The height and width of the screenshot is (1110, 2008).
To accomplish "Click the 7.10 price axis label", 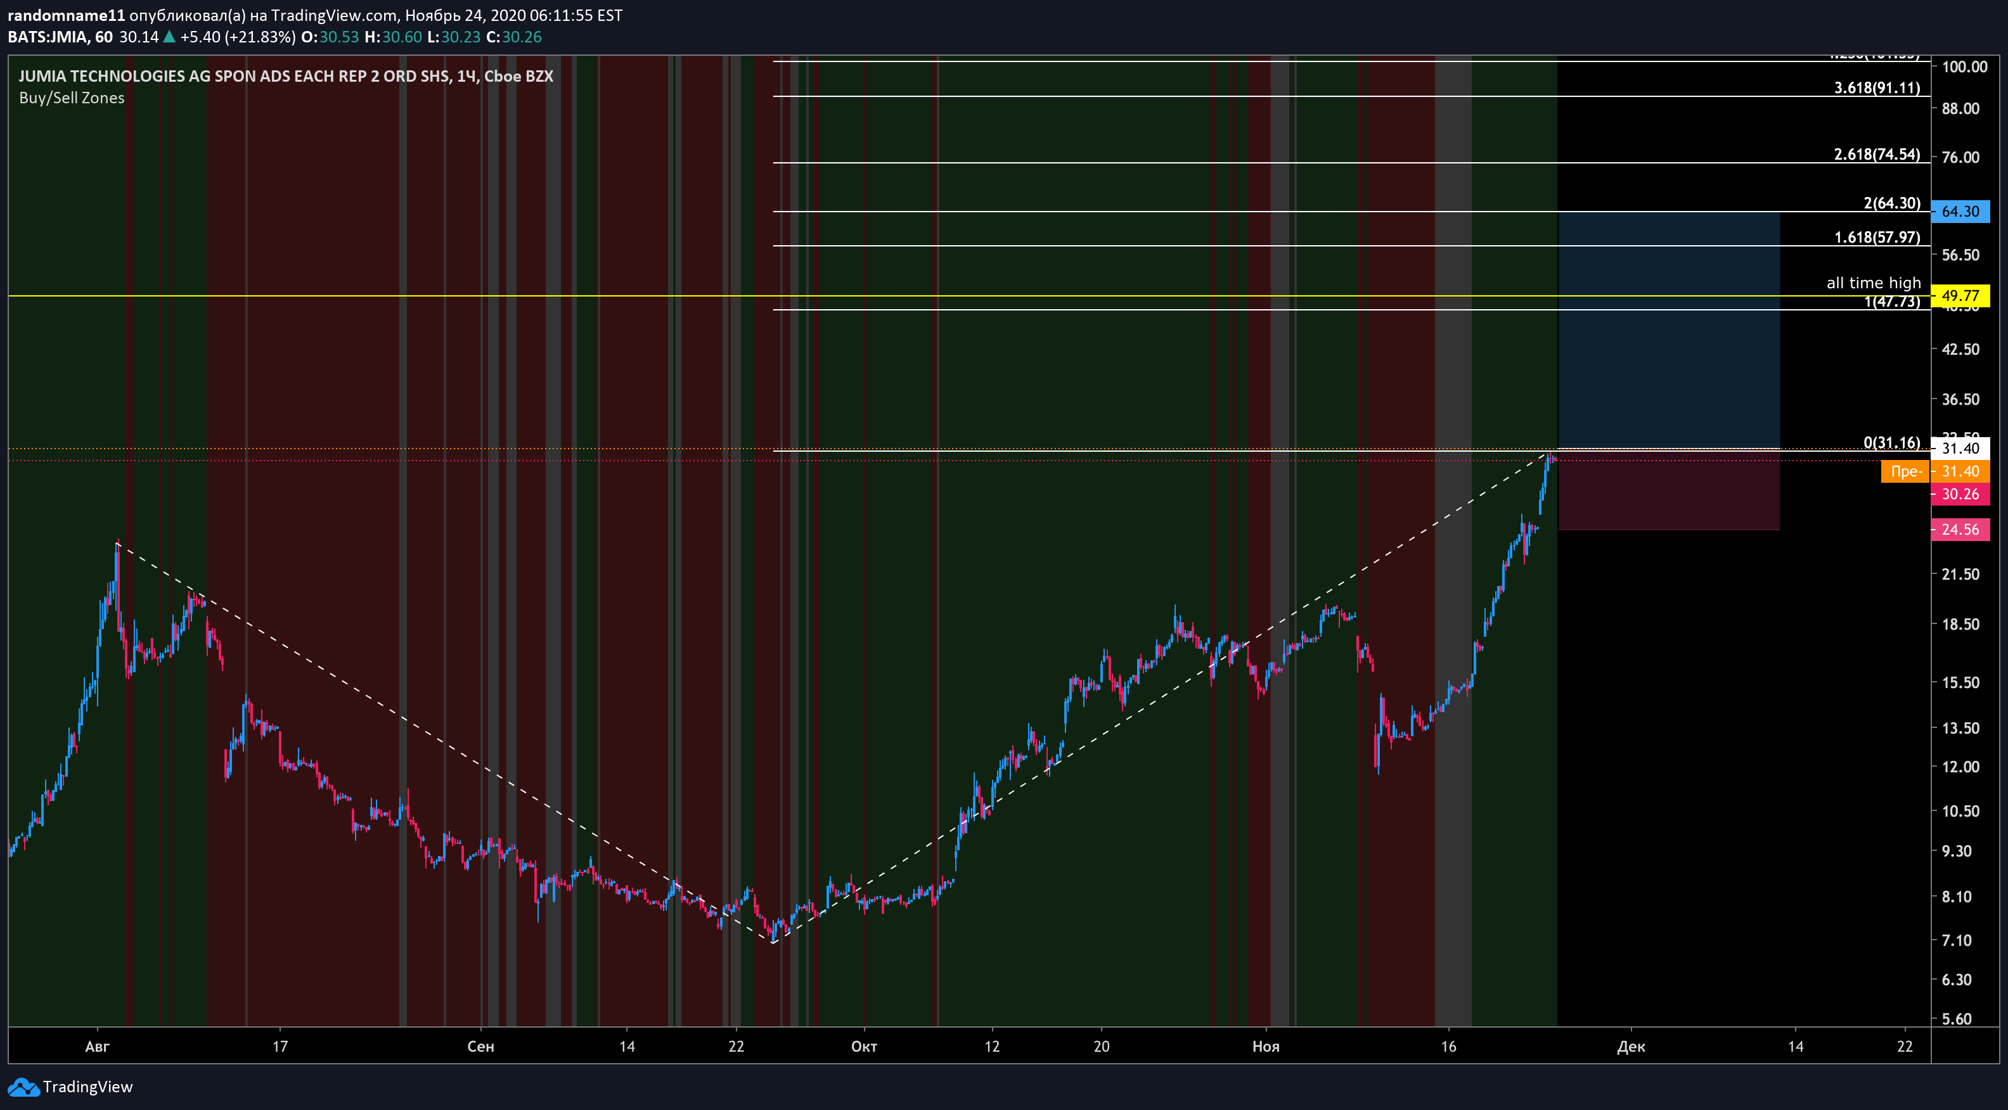I will 1956,940.
